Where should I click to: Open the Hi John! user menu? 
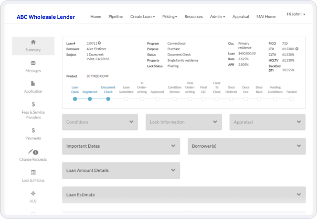tap(296, 14)
